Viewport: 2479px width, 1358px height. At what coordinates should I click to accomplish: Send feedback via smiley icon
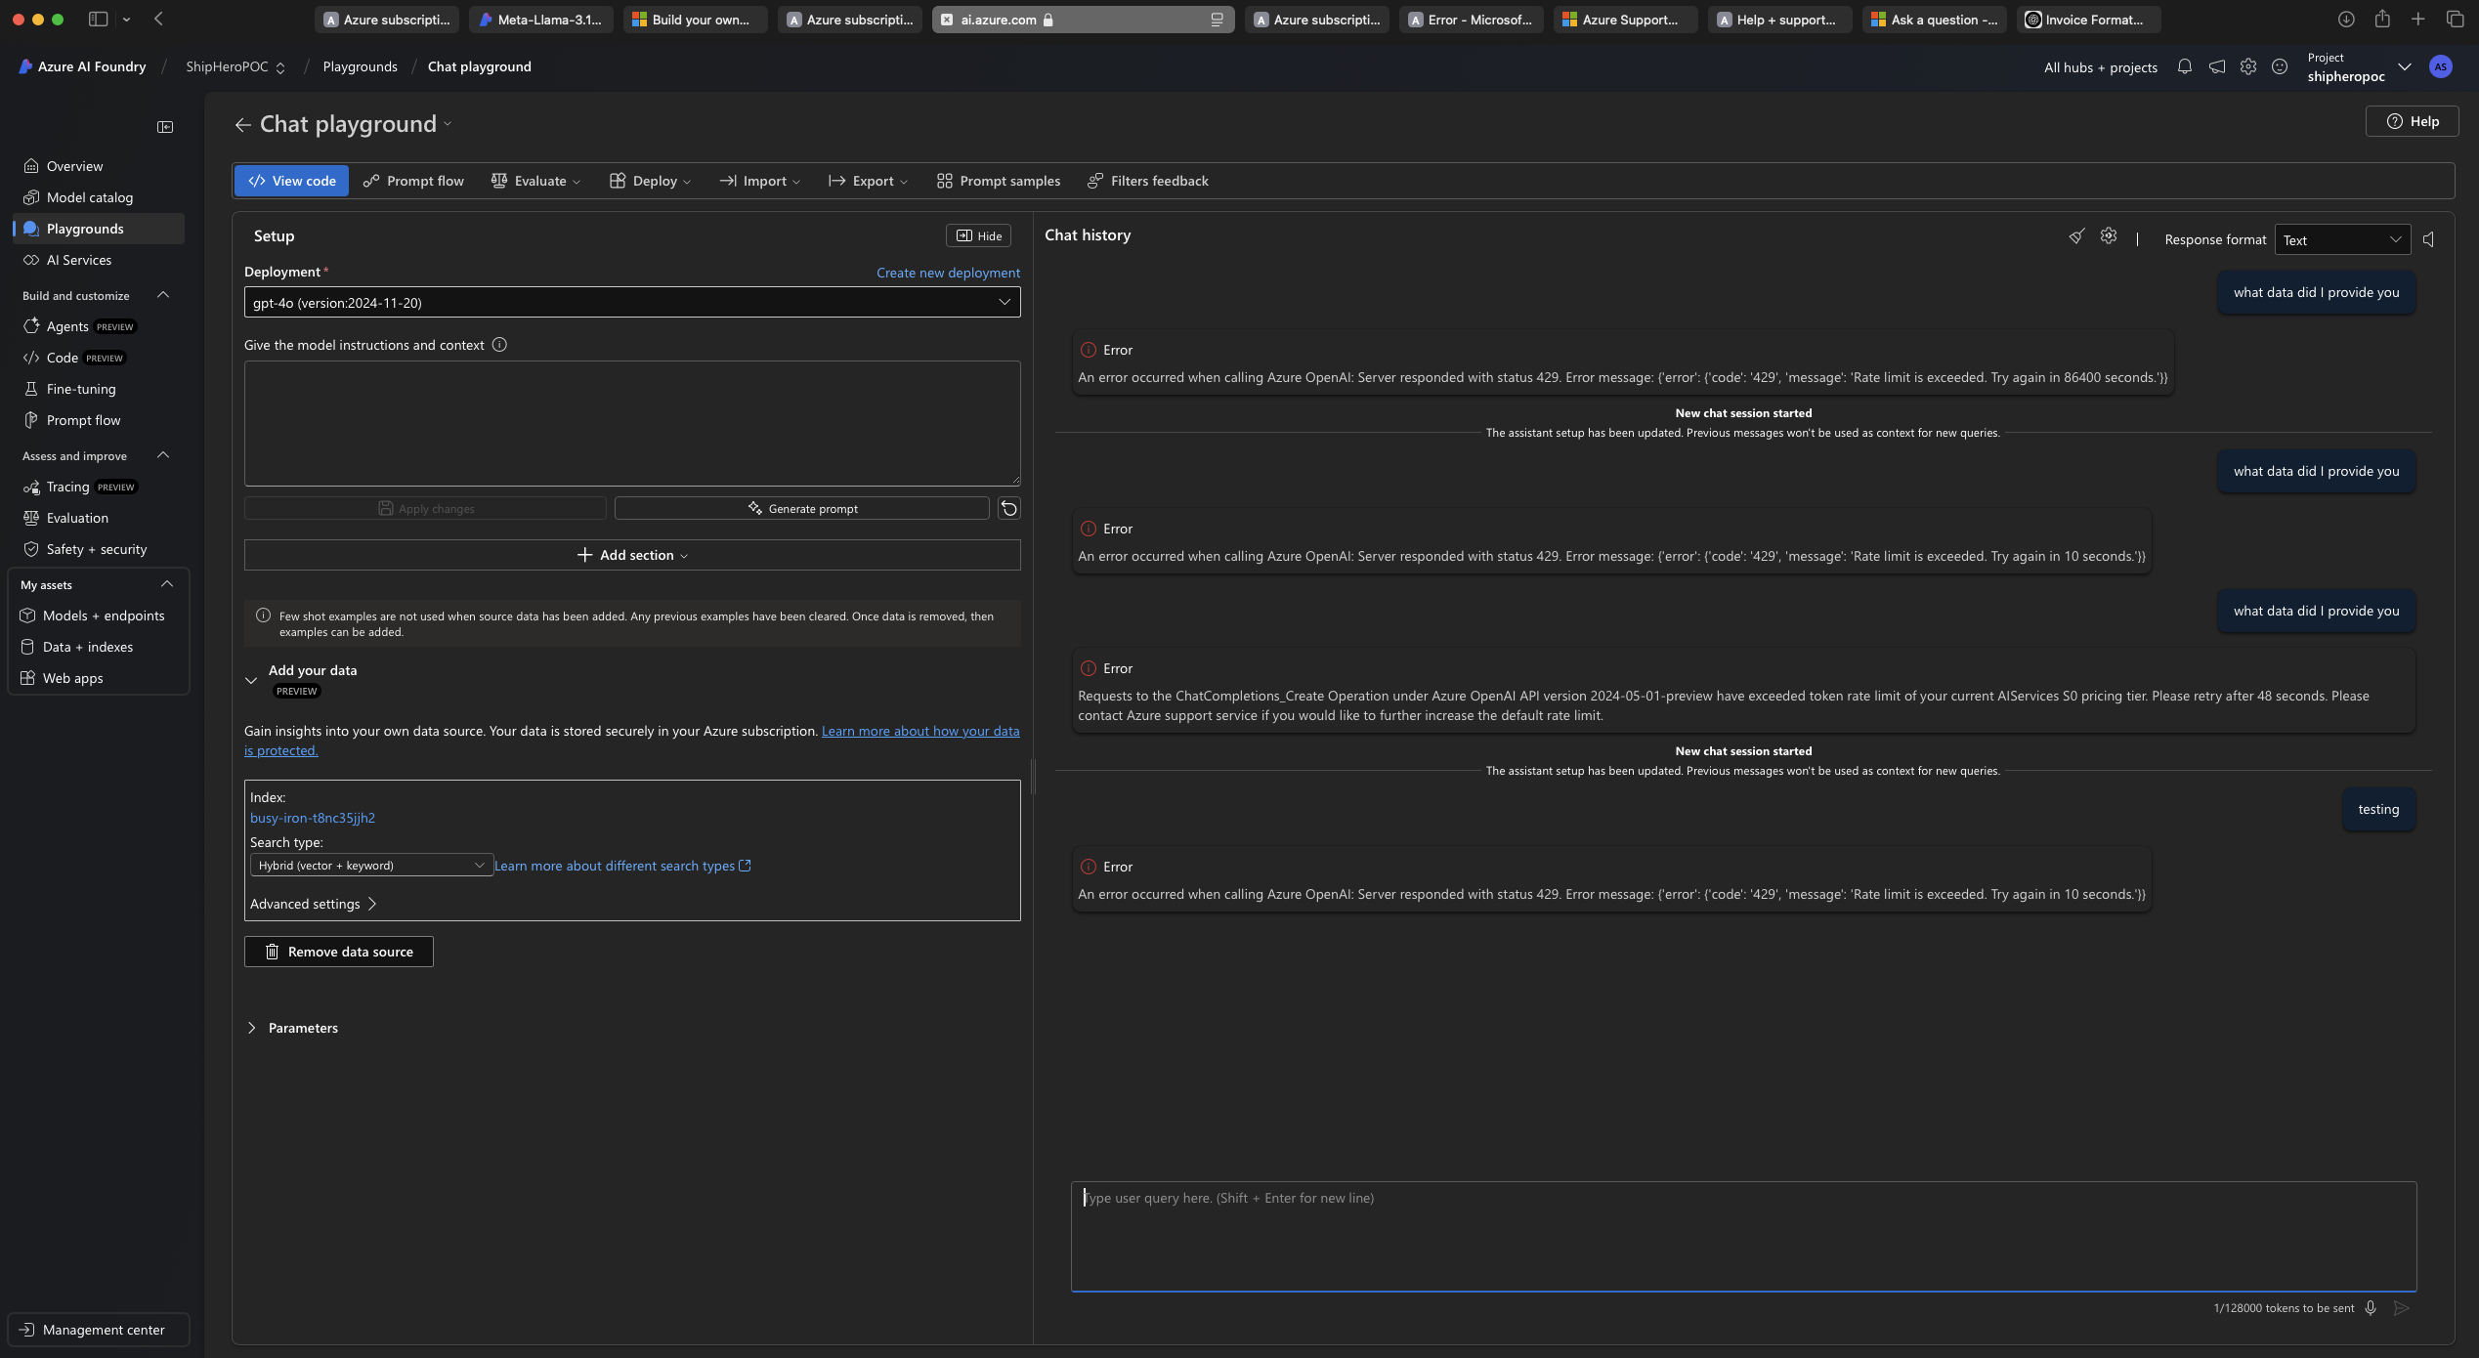(x=2280, y=66)
